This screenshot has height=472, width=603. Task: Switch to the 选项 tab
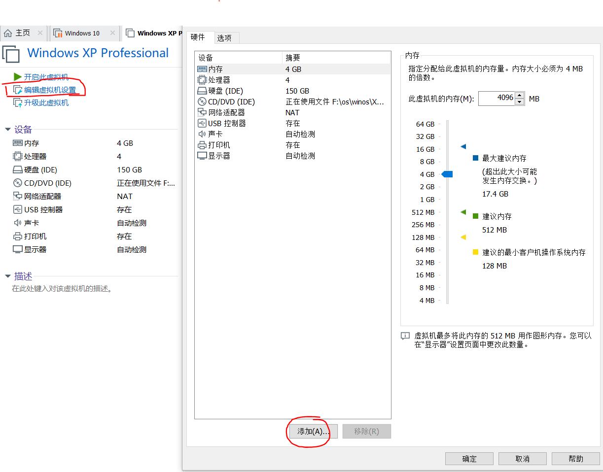coord(225,37)
